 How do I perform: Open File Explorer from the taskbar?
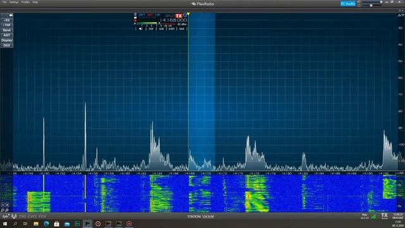coord(36,224)
